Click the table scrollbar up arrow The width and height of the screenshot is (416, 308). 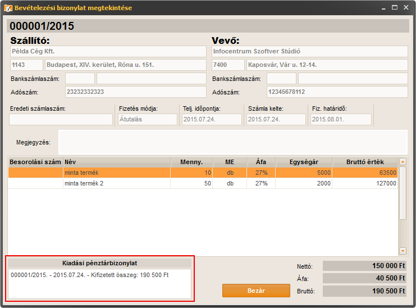[403, 162]
